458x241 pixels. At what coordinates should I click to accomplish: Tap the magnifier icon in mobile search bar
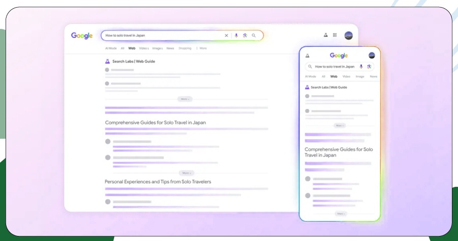pos(310,67)
